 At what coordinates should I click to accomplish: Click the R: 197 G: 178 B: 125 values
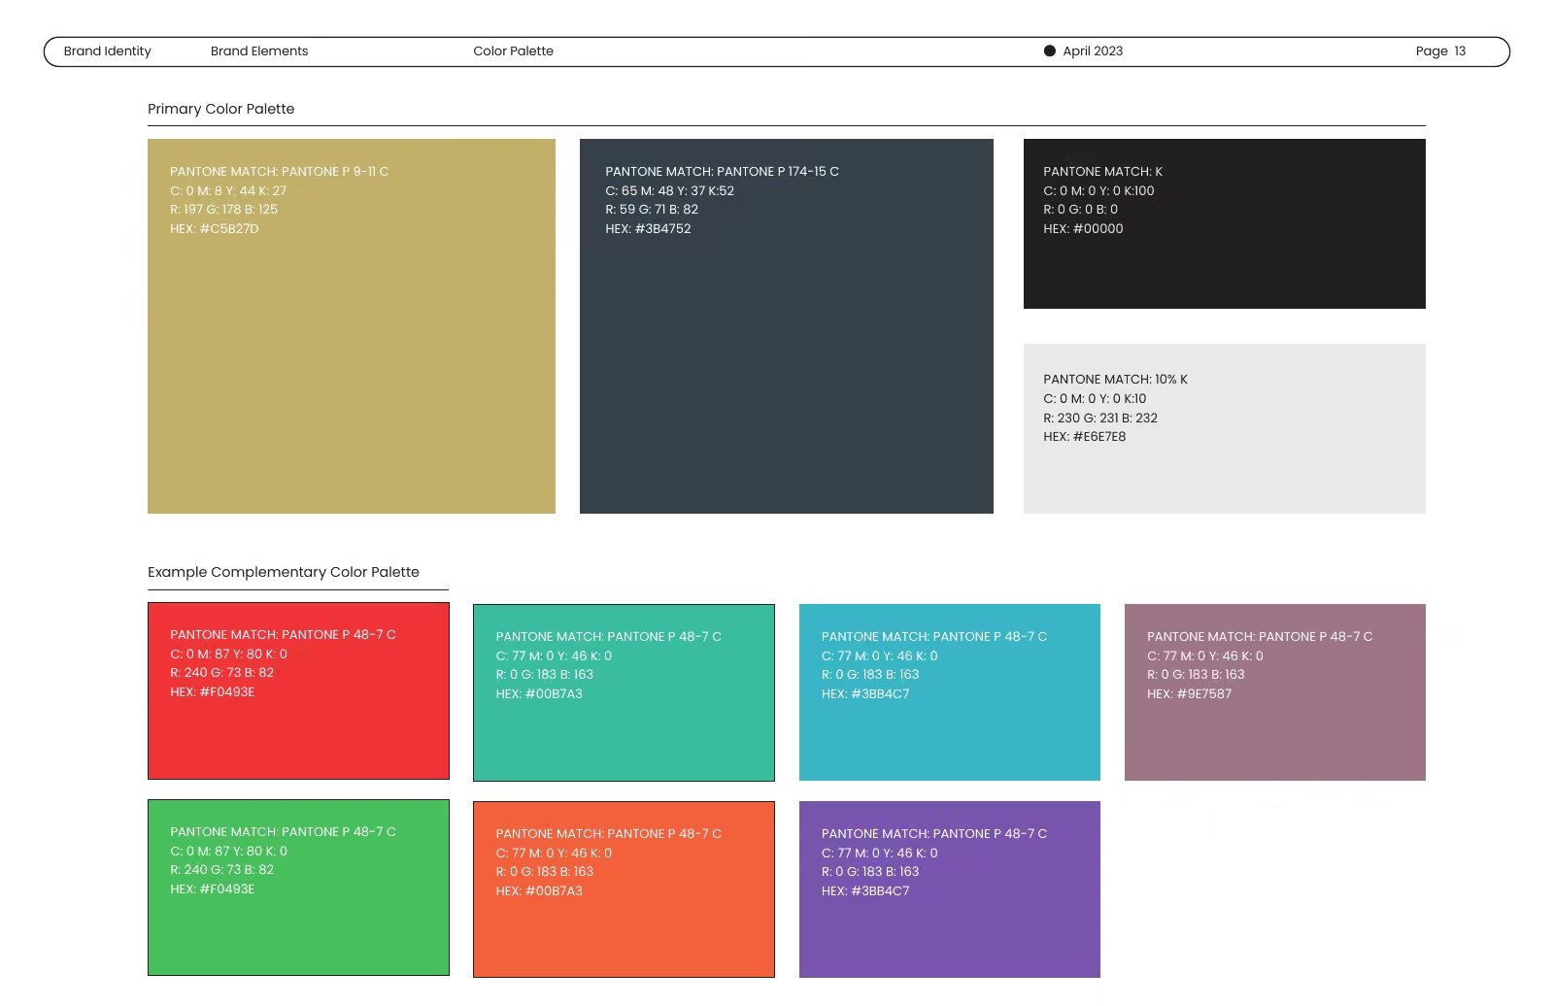pos(223,210)
